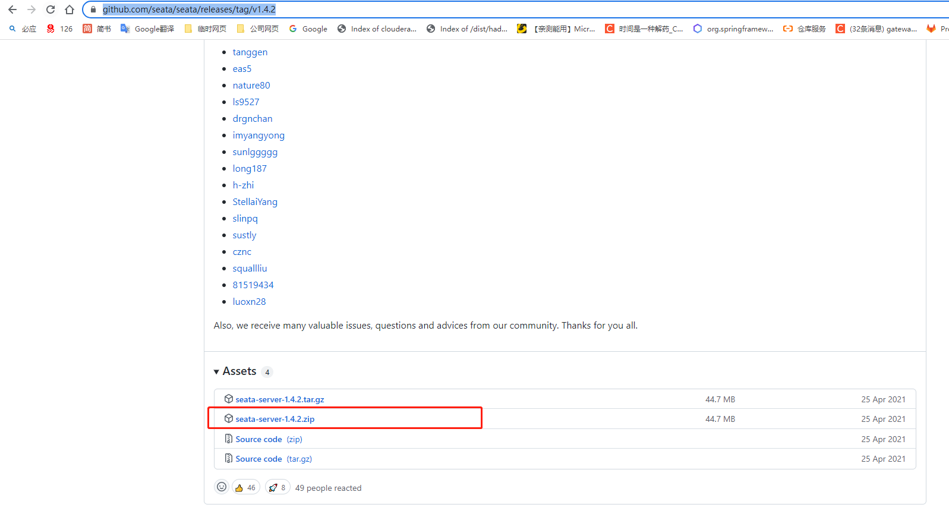Viewport: 949px width, 514px height.
Task: Go back to the previous page
Action: [x=12, y=10]
